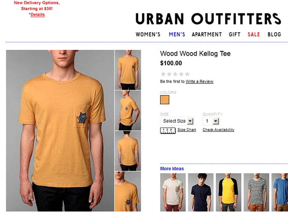Show the back view tee thumbnail
Viewport: 288px width, 216px height.
[x=128, y=151]
